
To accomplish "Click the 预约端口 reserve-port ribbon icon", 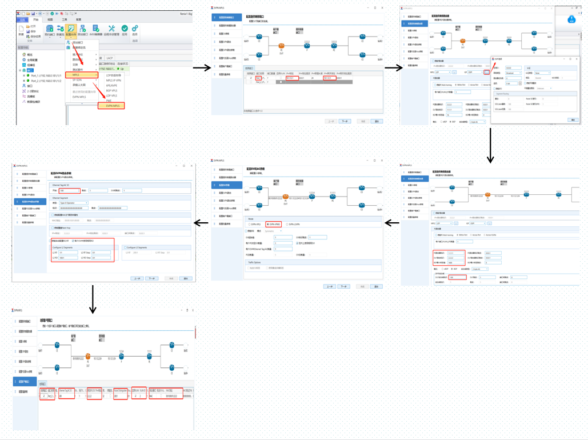I will (50, 29).
